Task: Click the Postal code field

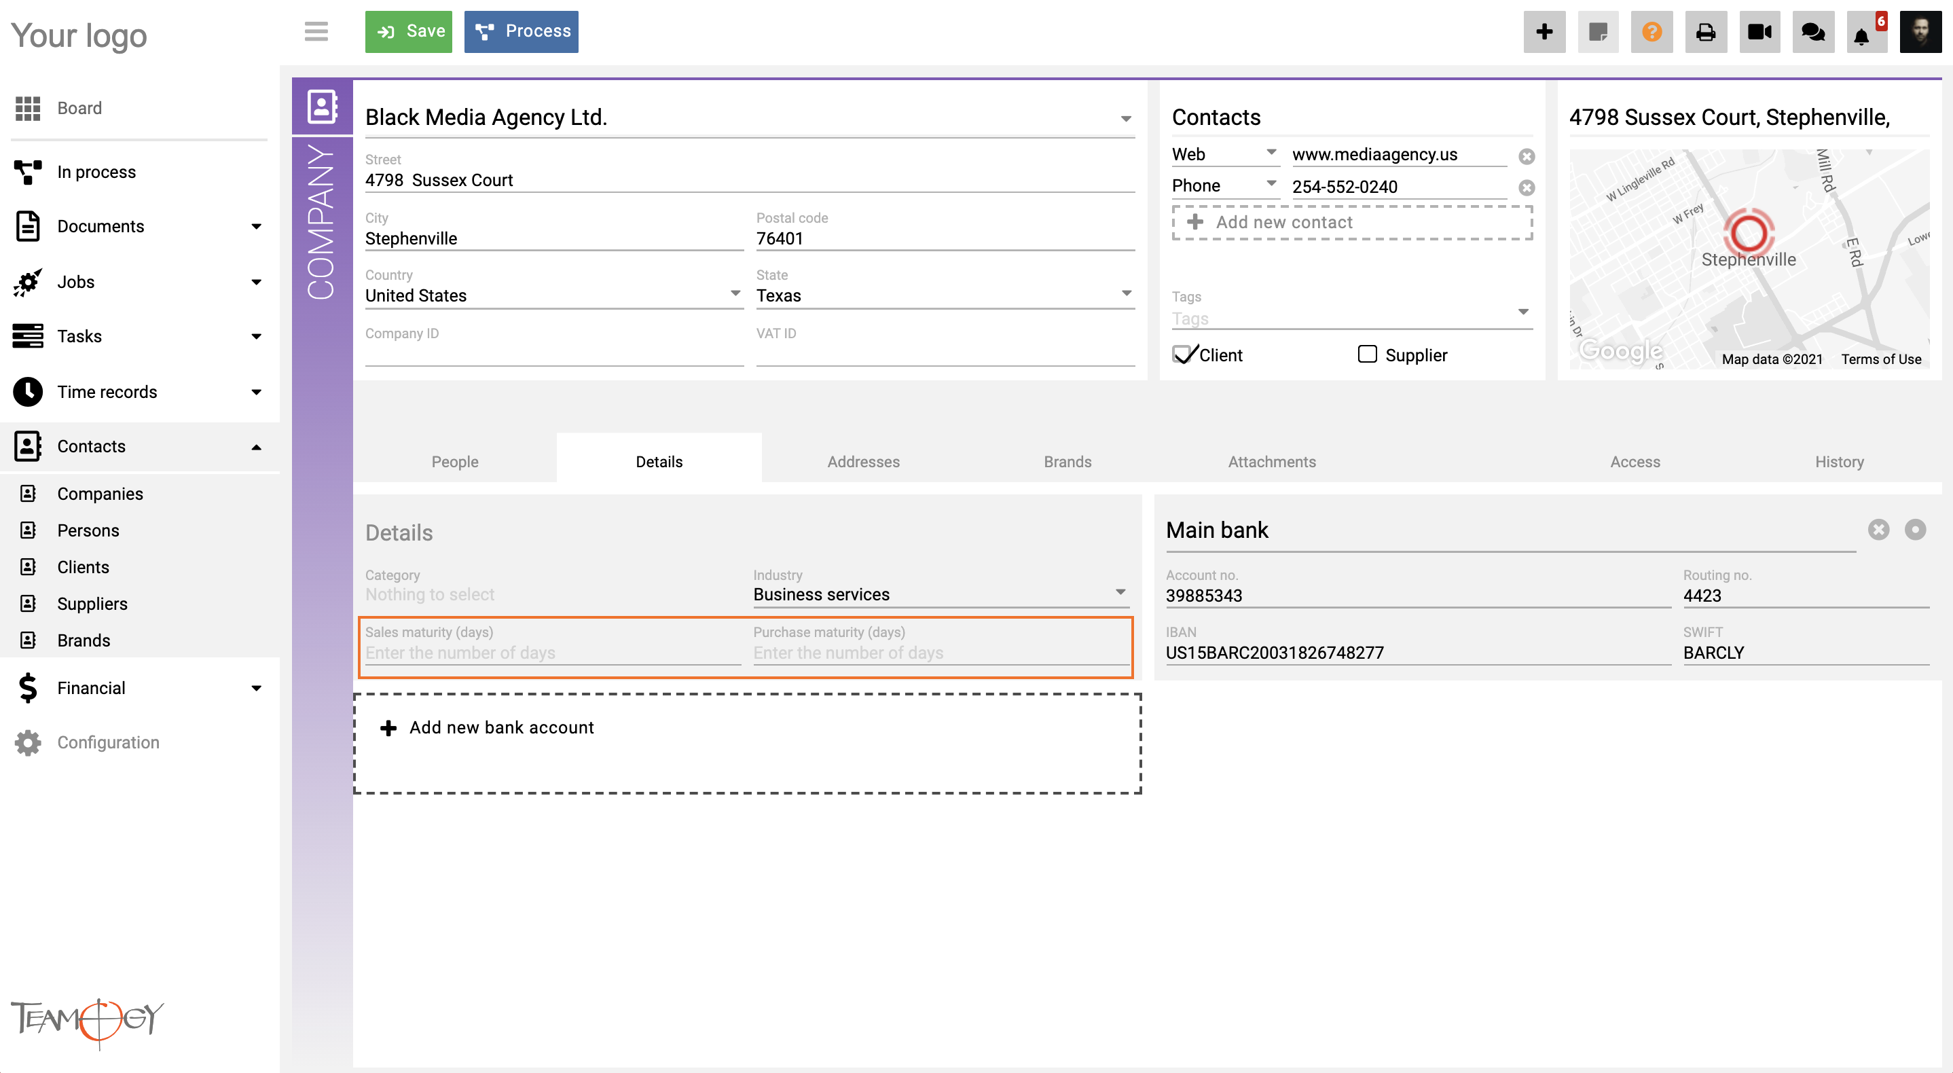Action: 945,238
